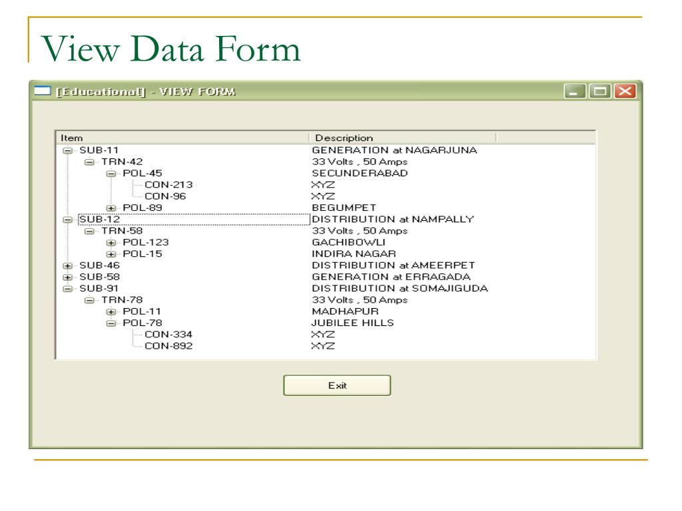
Task: Click description 'SECUNDERABAD'
Action: click(x=360, y=174)
